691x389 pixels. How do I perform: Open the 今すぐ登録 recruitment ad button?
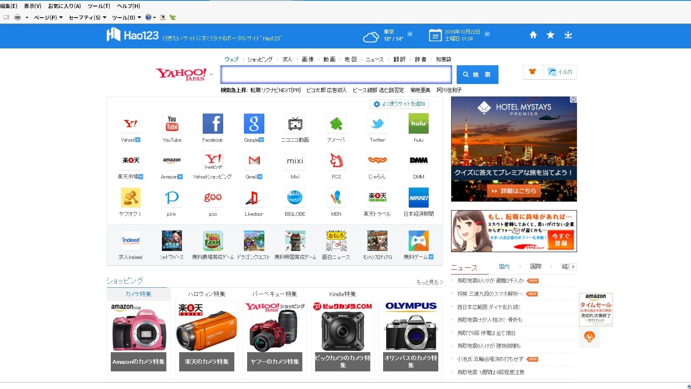click(561, 239)
